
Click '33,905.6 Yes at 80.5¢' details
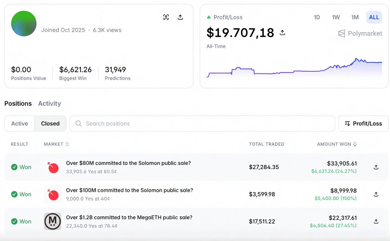(x=91, y=171)
